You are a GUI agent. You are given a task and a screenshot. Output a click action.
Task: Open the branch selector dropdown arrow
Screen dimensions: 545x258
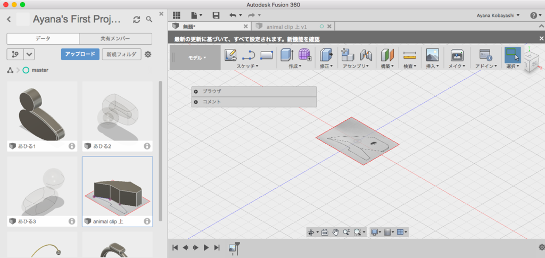pyautogui.click(x=29, y=54)
